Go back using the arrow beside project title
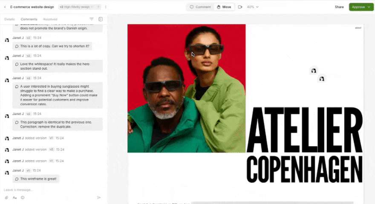The height and width of the screenshot is (204, 375). click(5, 7)
